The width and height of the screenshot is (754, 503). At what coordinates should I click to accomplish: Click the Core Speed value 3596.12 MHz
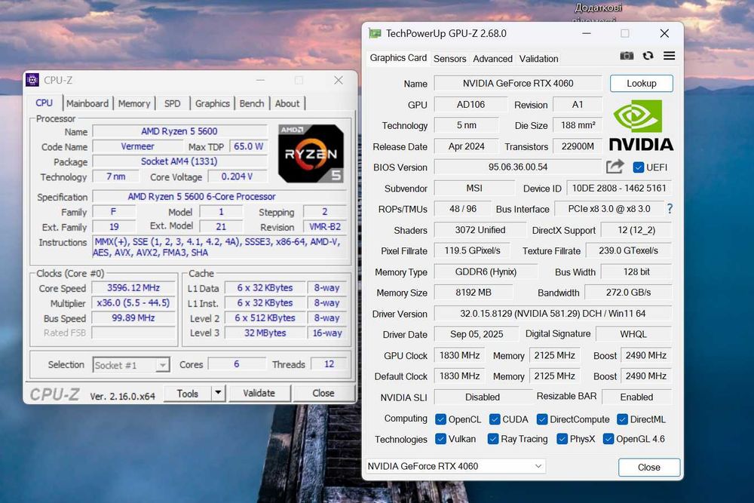click(133, 287)
